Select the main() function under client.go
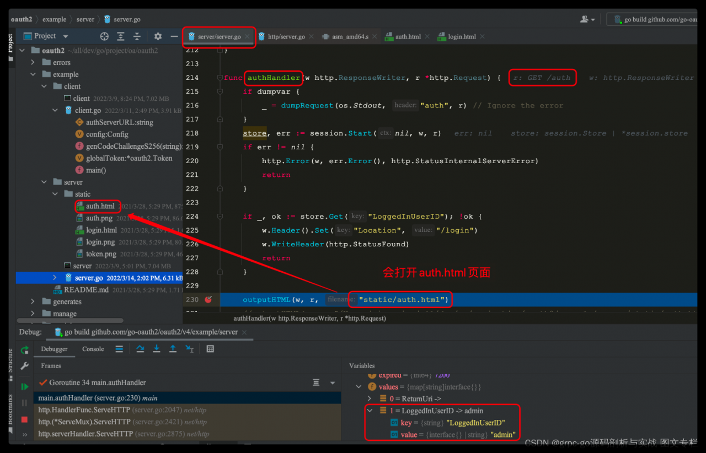Viewport: 706px width, 453px height. click(96, 170)
